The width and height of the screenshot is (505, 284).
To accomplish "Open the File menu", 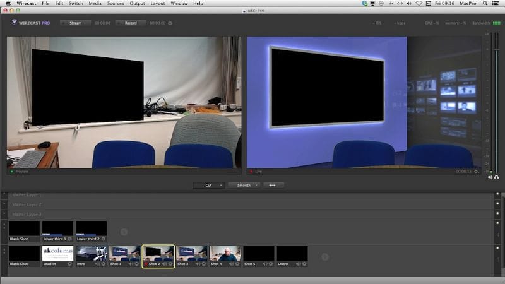I will coord(45,3).
